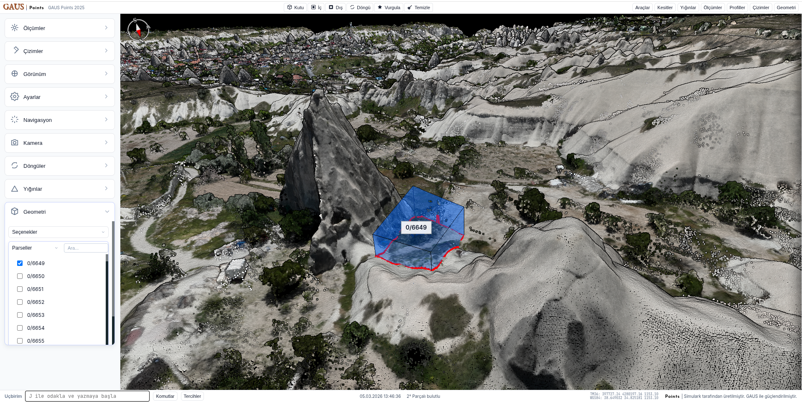Click the Döngü loop tool
Viewport: 802px width, 402px height.
[x=360, y=8]
